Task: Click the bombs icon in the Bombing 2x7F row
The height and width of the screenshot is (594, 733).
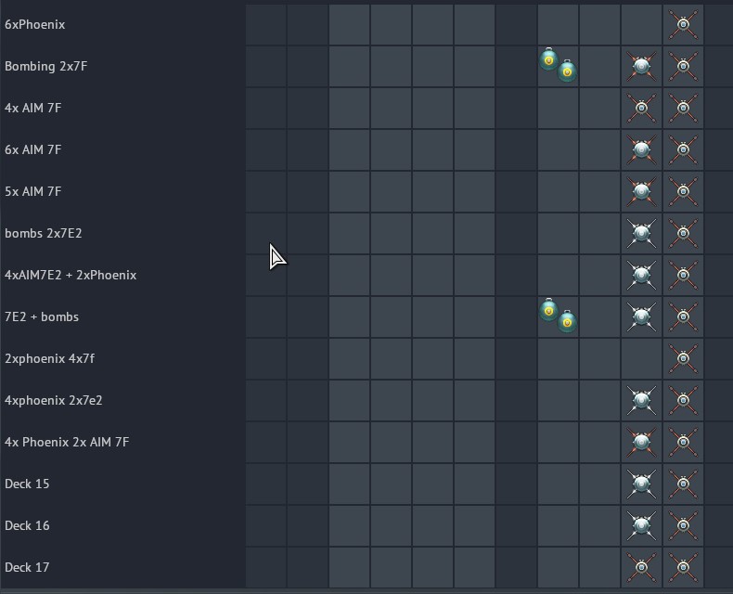Action: [558, 66]
